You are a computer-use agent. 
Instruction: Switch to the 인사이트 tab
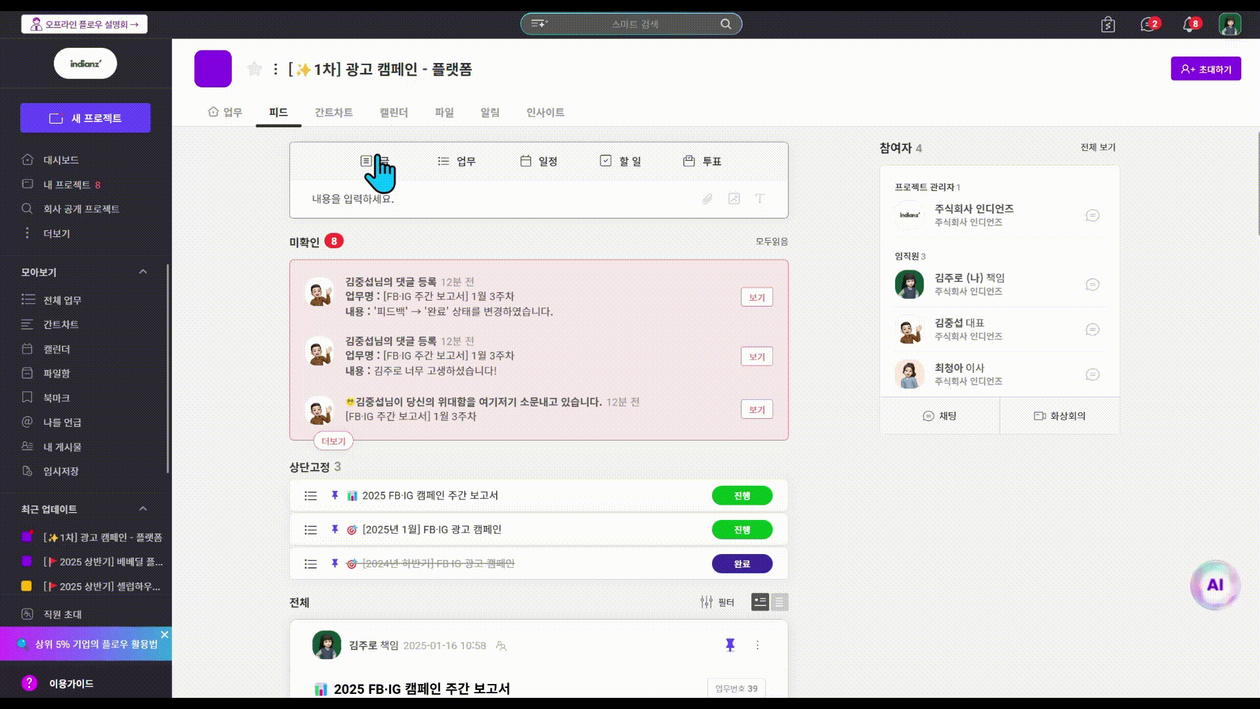(x=545, y=112)
